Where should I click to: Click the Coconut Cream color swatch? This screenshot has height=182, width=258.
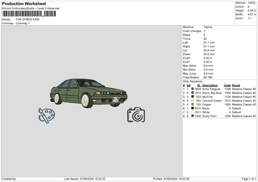193,100
